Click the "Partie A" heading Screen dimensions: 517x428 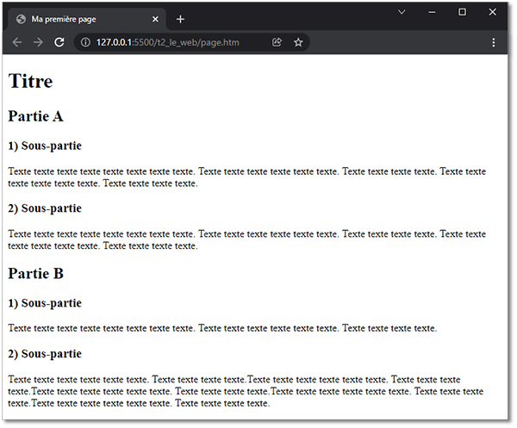[35, 116]
